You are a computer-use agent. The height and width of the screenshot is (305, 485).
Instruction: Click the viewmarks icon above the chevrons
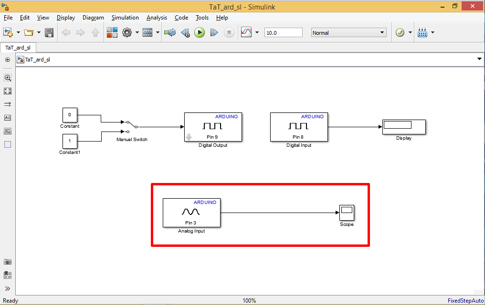8,275
